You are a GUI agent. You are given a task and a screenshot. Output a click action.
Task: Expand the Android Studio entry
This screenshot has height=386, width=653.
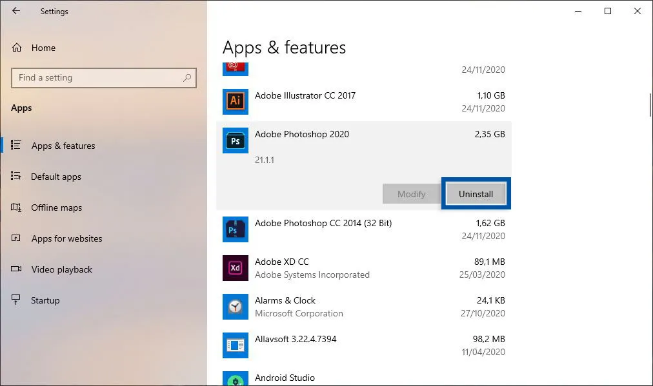tap(361, 378)
